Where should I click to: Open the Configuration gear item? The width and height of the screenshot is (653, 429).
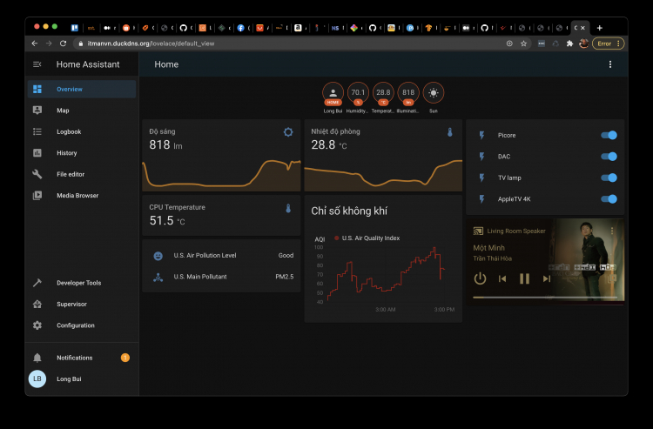[x=82, y=325]
